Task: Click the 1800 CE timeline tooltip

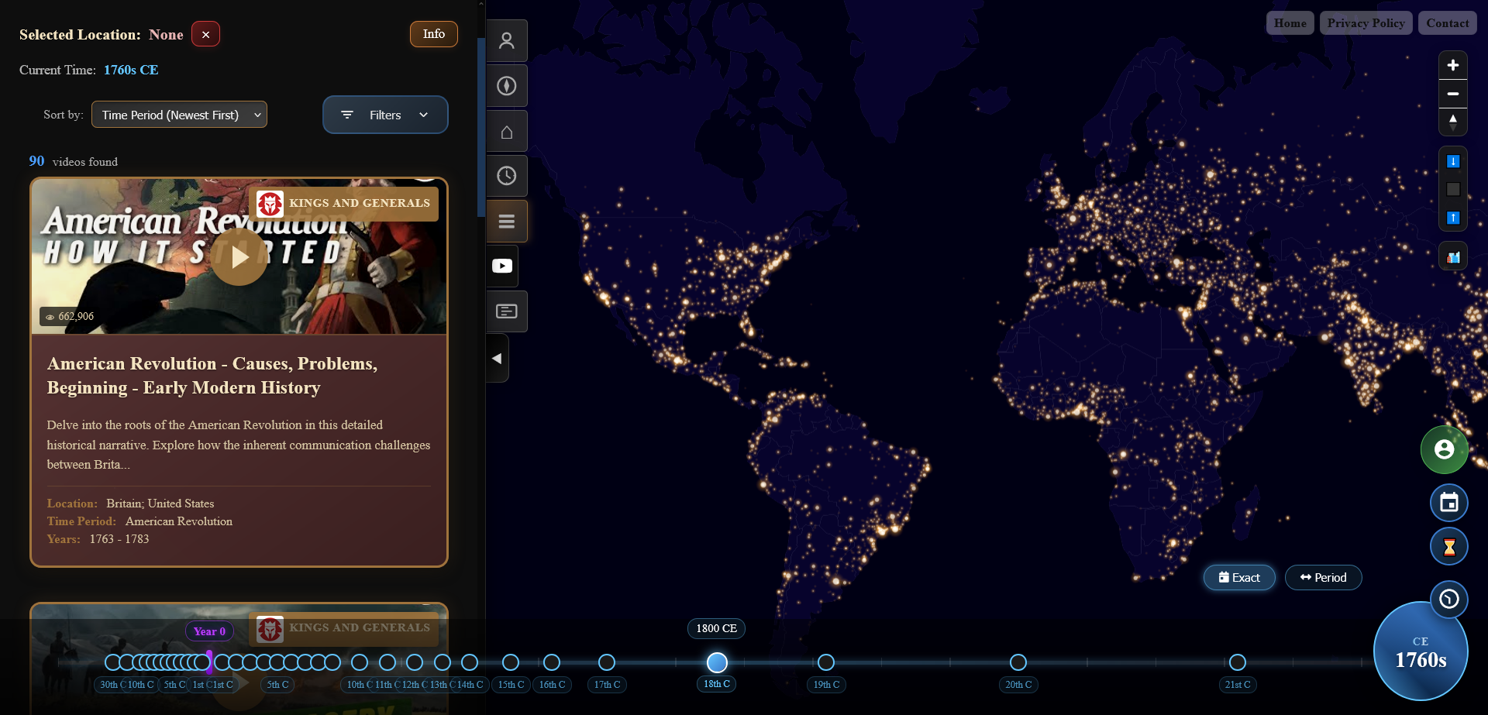Action: tap(716, 628)
